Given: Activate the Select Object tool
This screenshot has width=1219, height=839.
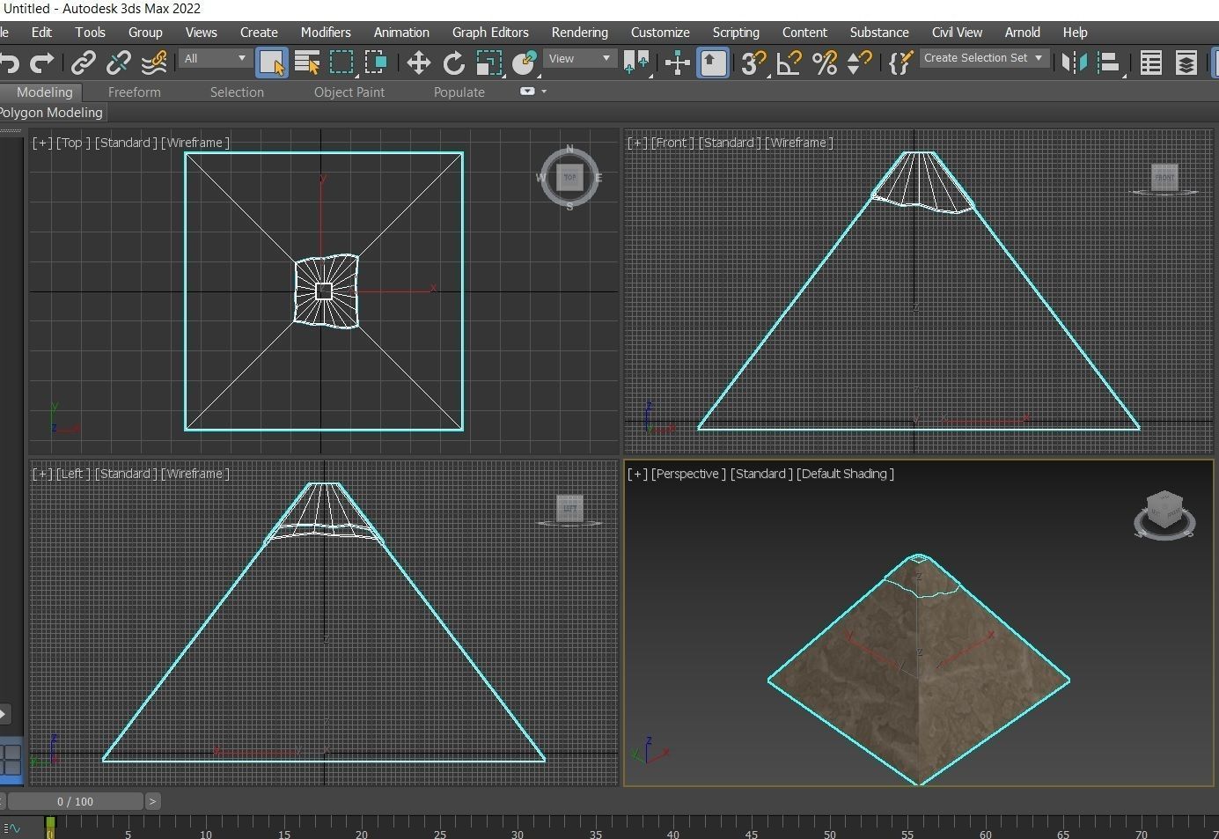Looking at the screenshot, I should [271, 63].
